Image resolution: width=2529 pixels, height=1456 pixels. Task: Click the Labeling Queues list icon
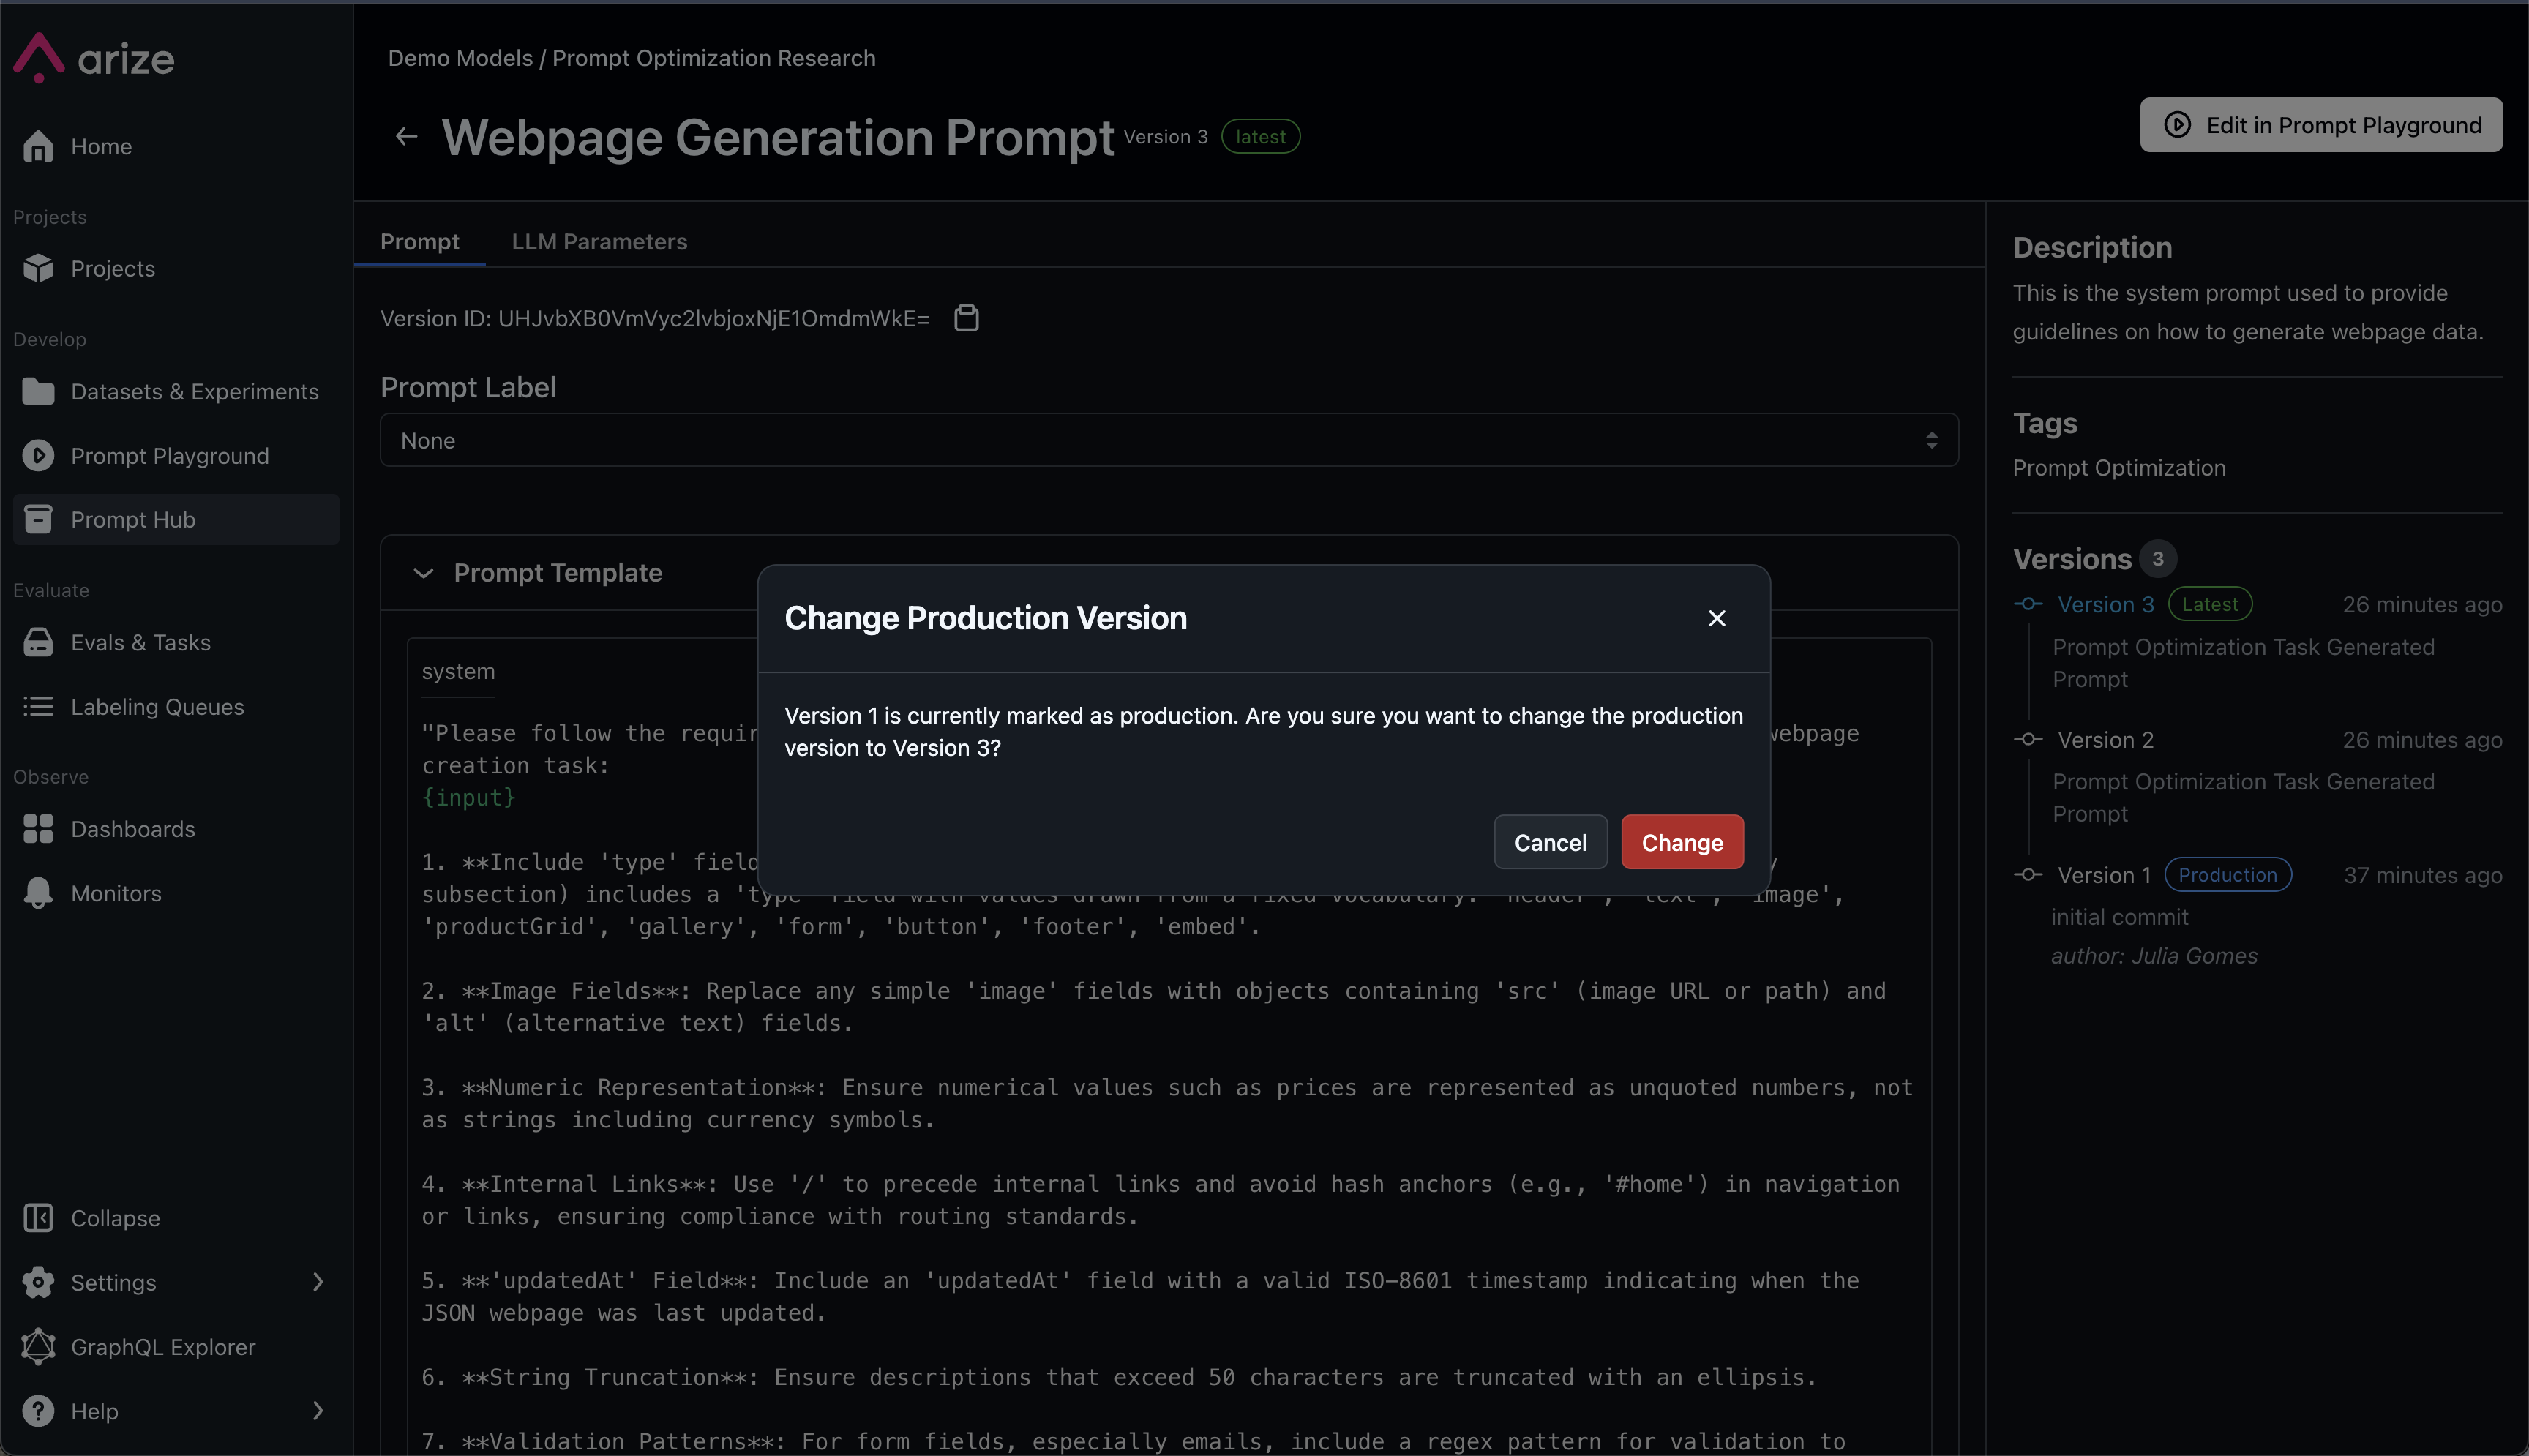[38, 706]
